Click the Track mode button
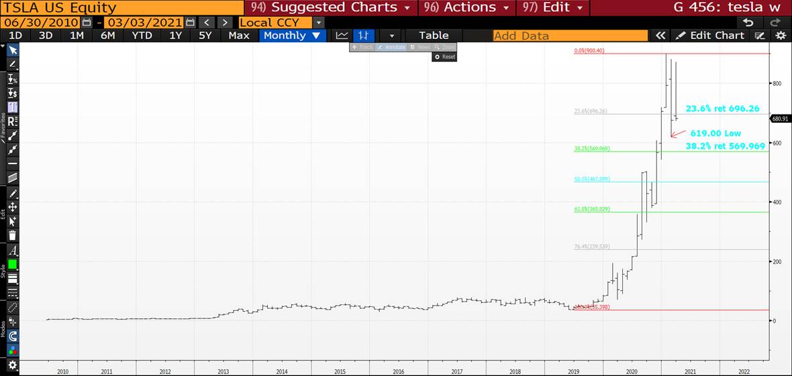The width and height of the screenshot is (792, 376). pos(362,47)
